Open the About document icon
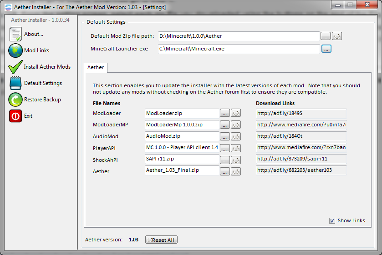Screen dimensions: 382x255 15,34
